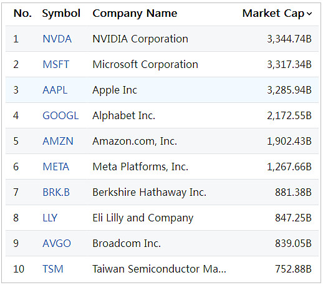Sort by the Market Cap header
Viewport: 323px width, 285px height.
click(x=273, y=13)
